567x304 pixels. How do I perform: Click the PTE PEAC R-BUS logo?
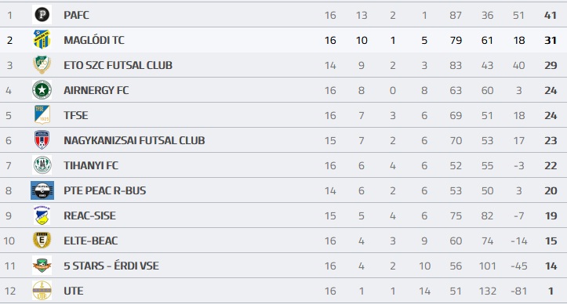pos(42,190)
